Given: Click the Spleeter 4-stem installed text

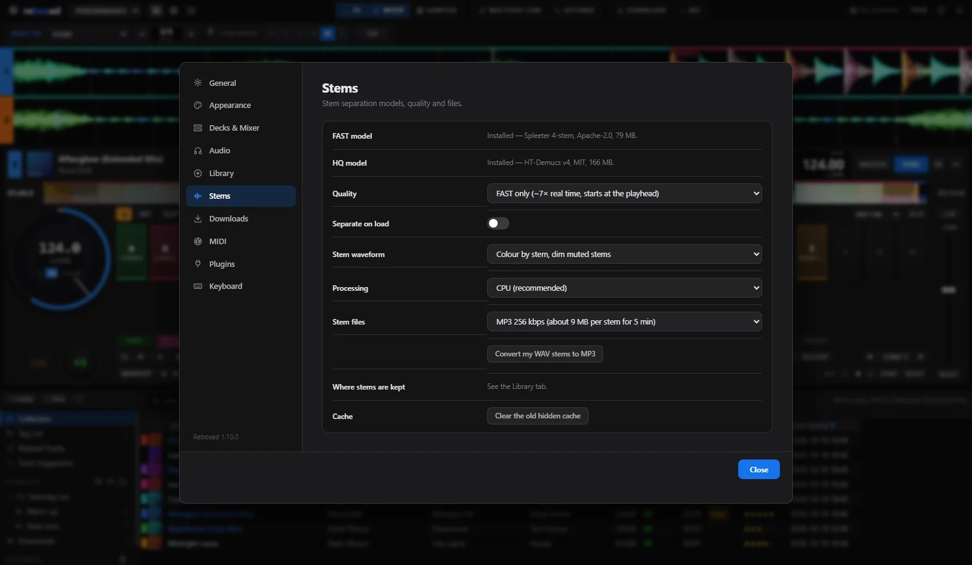Looking at the screenshot, I should click(x=562, y=136).
